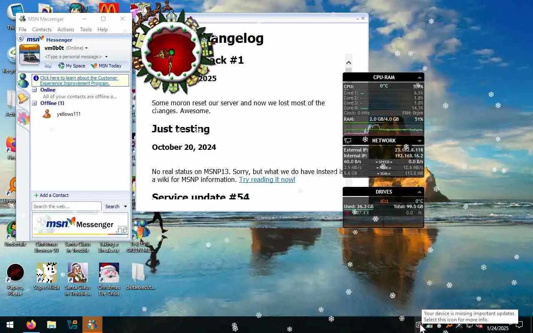The image size is (533, 333).
Task: Click the Search button in Messenger
Action: click(x=112, y=206)
